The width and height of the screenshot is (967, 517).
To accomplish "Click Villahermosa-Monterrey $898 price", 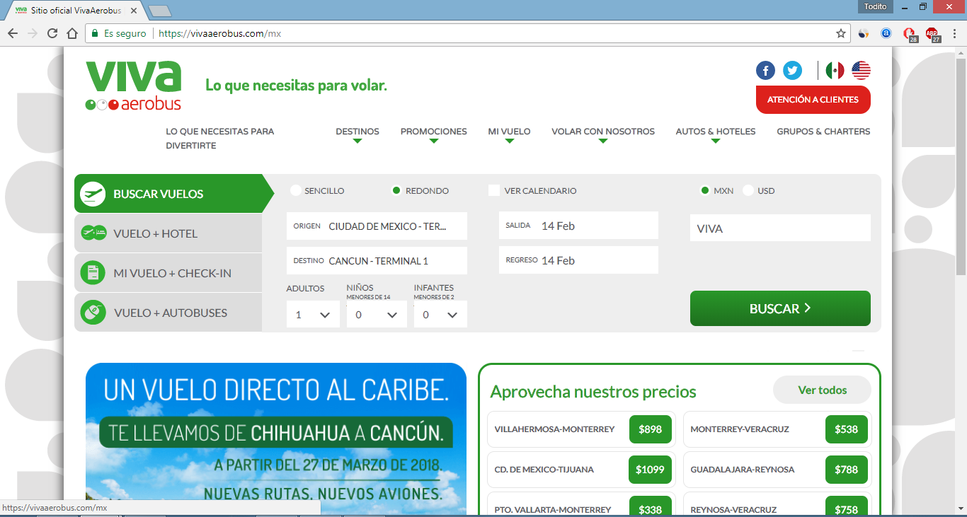I will [651, 429].
